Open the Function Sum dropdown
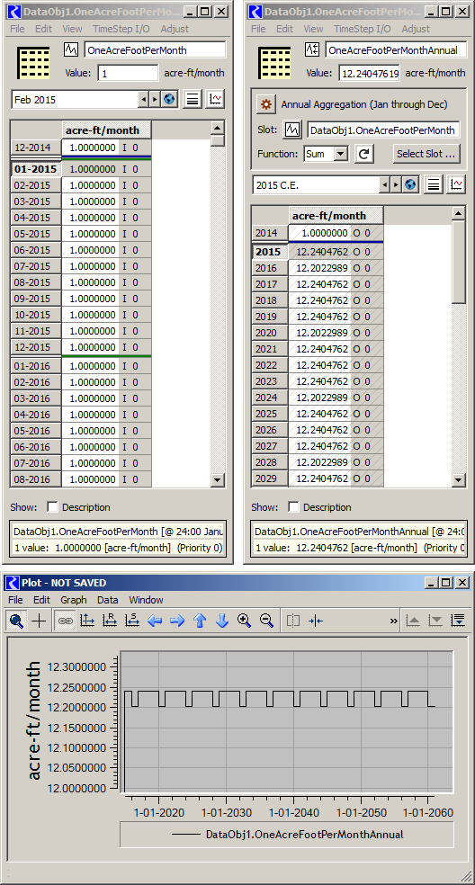 pyautogui.click(x=327, y=154)
